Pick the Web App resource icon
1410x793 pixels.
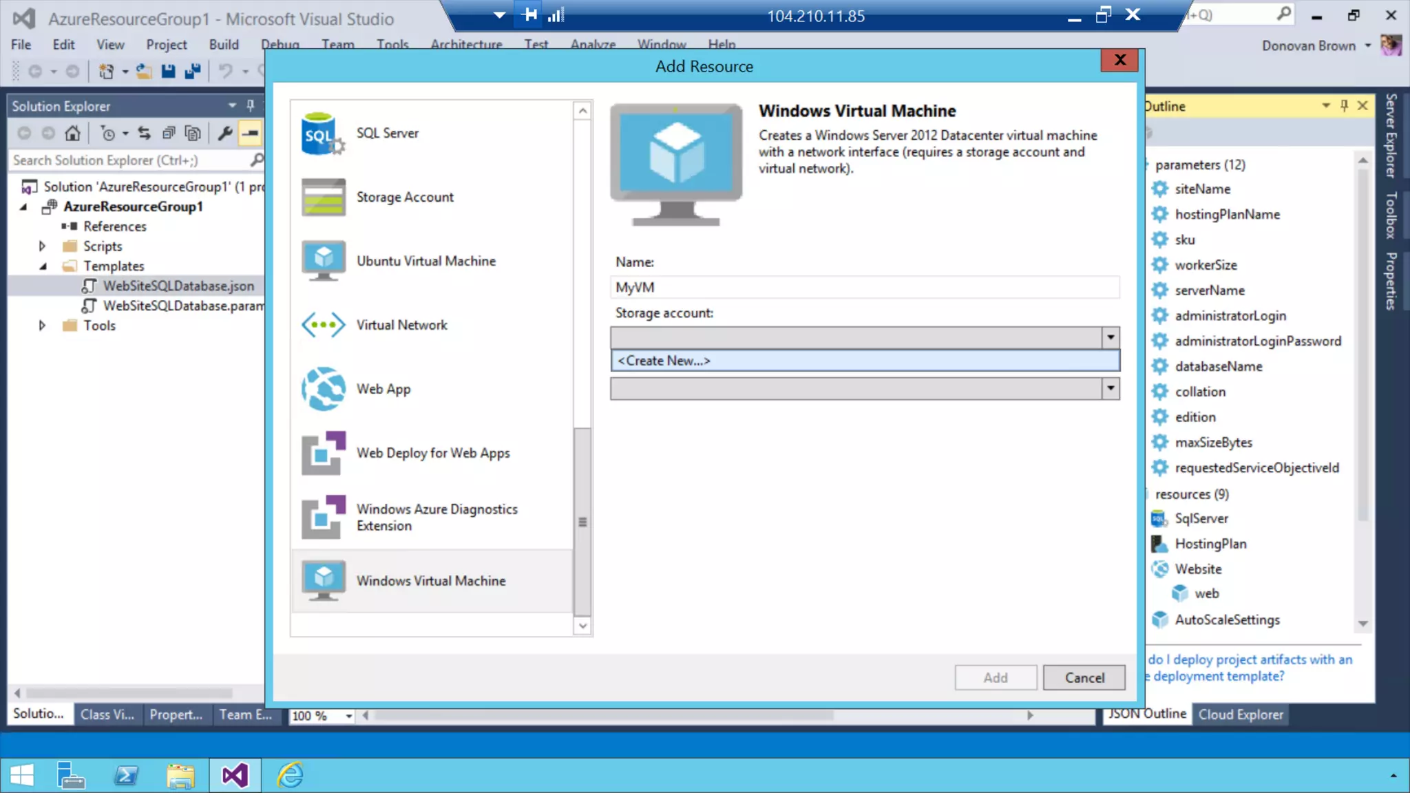pyautogui.click(x=323, y=389)
